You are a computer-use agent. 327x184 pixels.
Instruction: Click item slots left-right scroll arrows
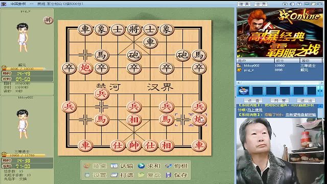[x=320, y=91]
